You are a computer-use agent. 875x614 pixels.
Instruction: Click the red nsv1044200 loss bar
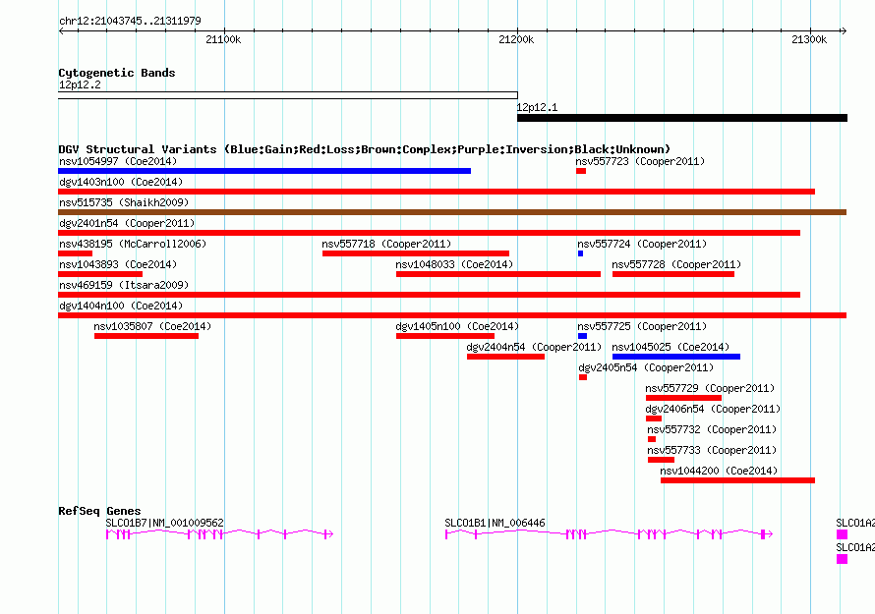(737, 480)
